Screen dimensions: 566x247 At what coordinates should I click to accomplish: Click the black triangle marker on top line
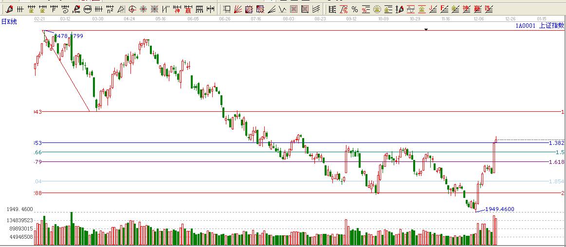pos(426,30)
